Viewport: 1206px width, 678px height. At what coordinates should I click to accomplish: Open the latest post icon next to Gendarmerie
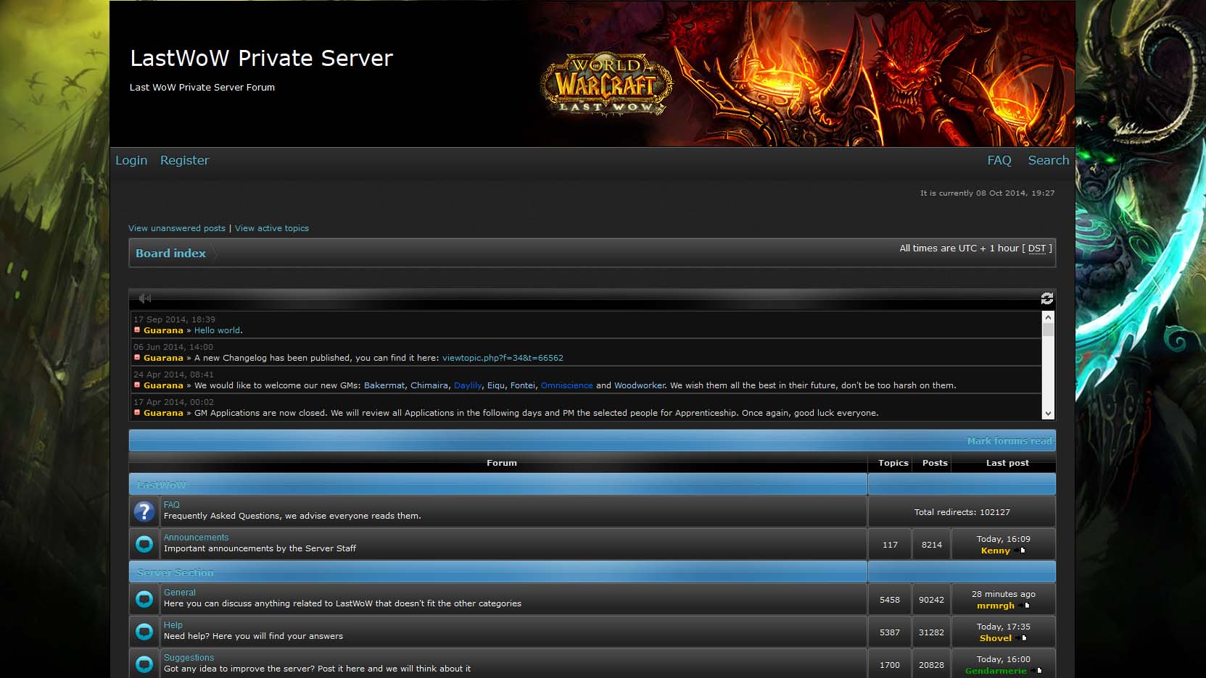coord(1037,671)
